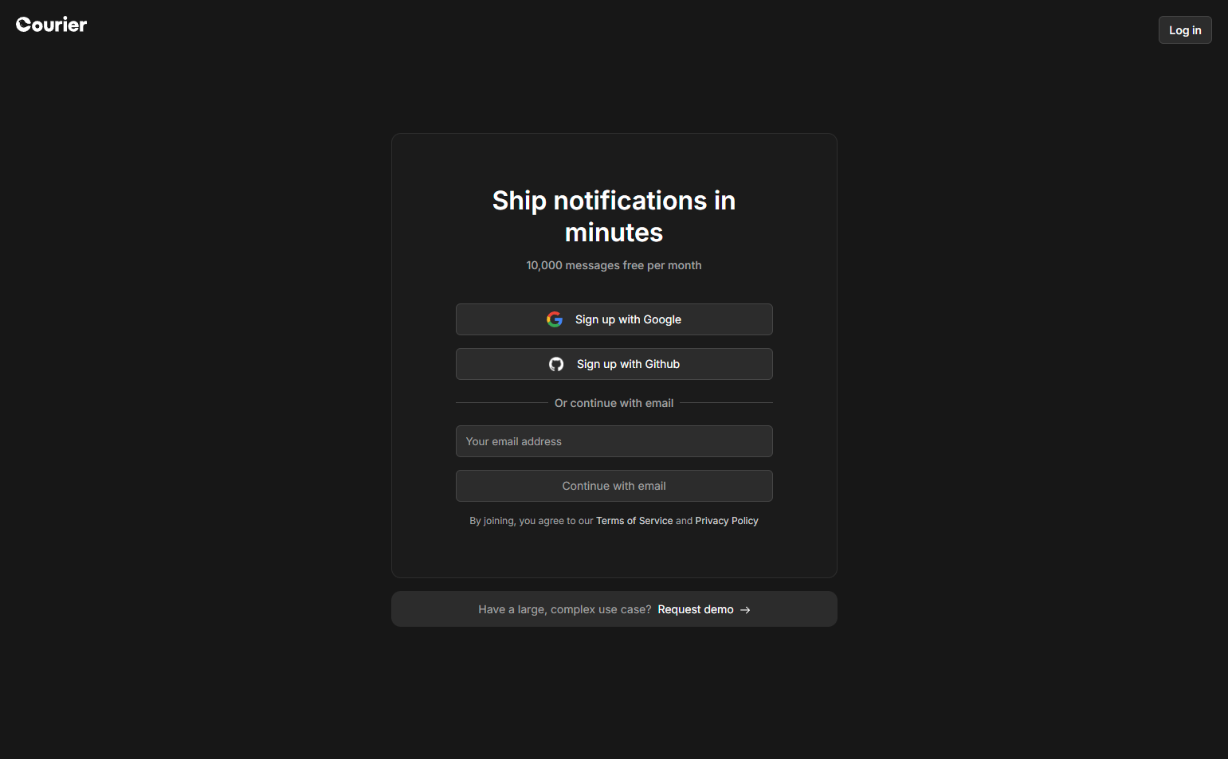Click the 'Ship notifications in minutes' heading
Image resolution: width=1228 pixels, height=759 pixels.
tap(614, 216)
